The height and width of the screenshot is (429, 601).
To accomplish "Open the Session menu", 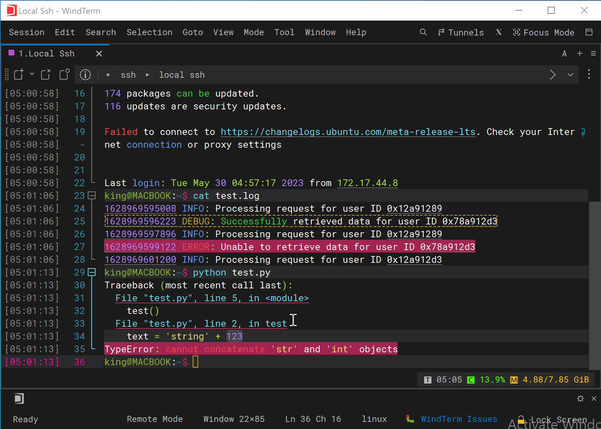I will point(27,32).
